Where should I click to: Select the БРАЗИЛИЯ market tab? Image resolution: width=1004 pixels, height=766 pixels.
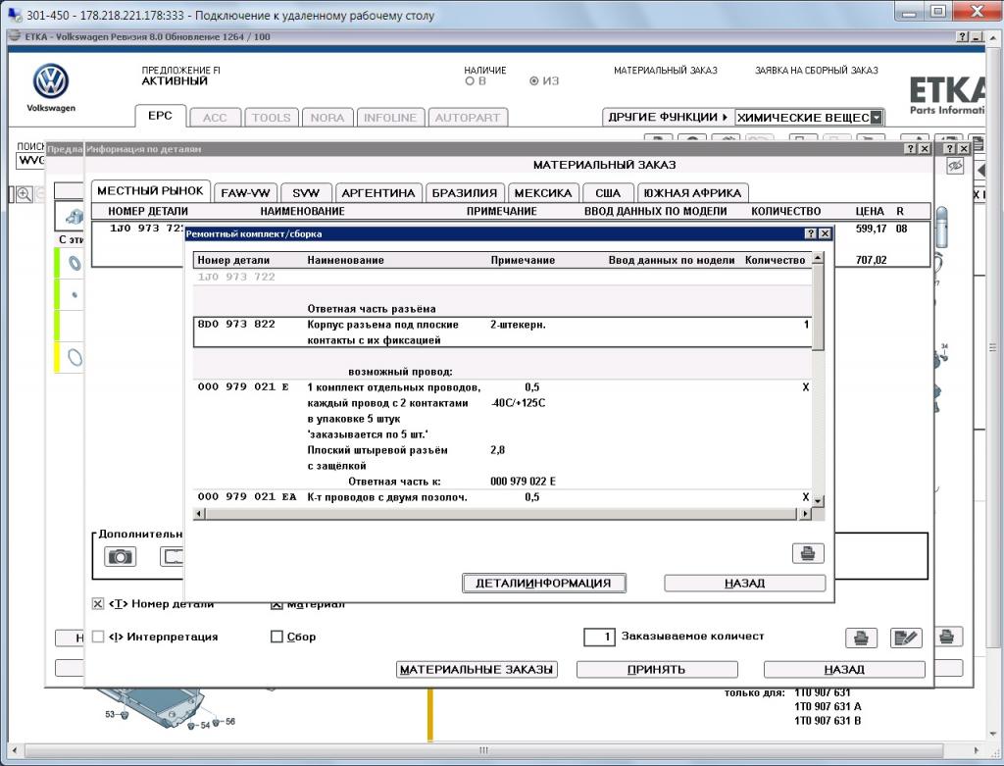[464, 193]
